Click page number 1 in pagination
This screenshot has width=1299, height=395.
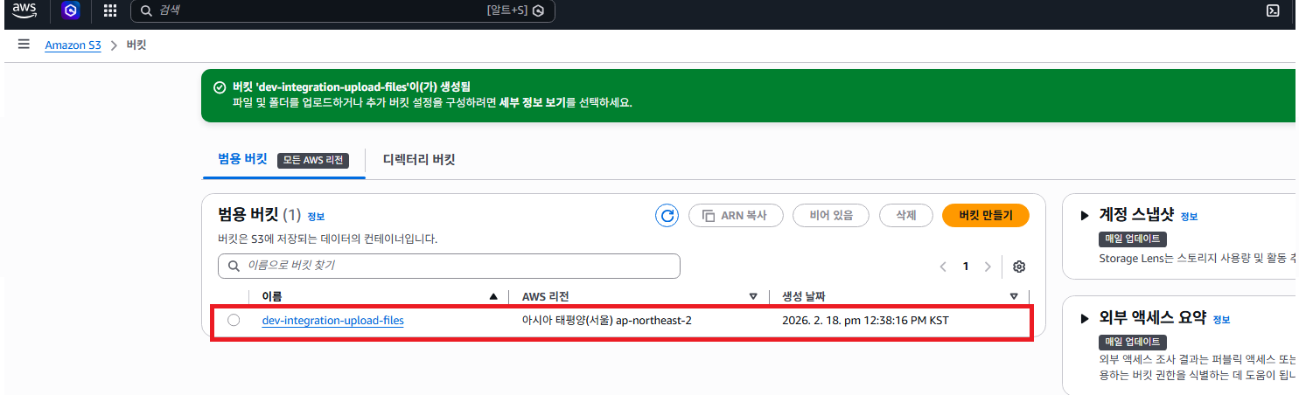[966, 267]
